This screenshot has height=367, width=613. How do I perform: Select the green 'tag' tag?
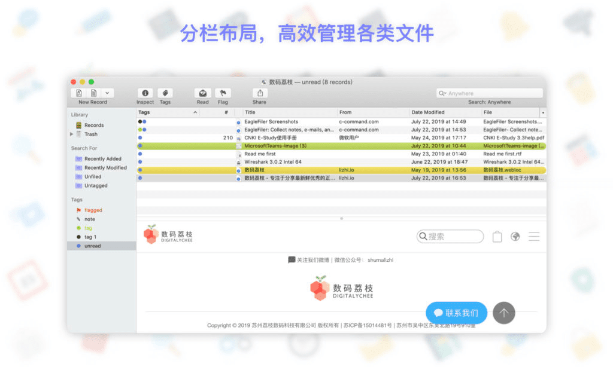tap(88, 228)
